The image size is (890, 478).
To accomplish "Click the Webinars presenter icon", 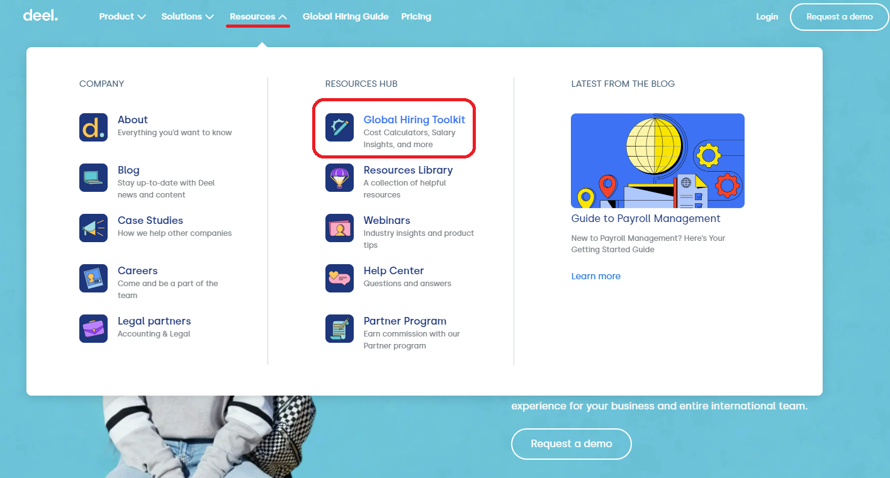I will [339, 228].
